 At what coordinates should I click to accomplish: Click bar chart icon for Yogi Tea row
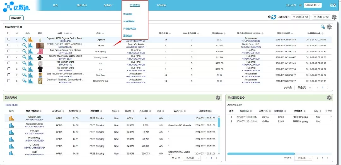point(31,75)
